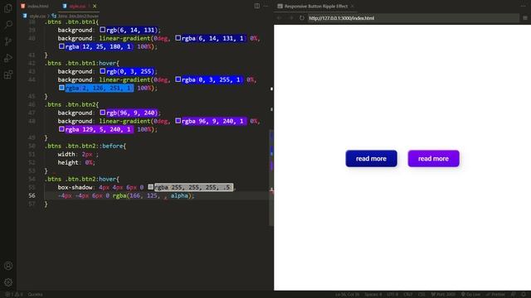
Task: Close the Responsive Button Ripple Effect tab
Action: pyautogui.click(x=352, y=6)
